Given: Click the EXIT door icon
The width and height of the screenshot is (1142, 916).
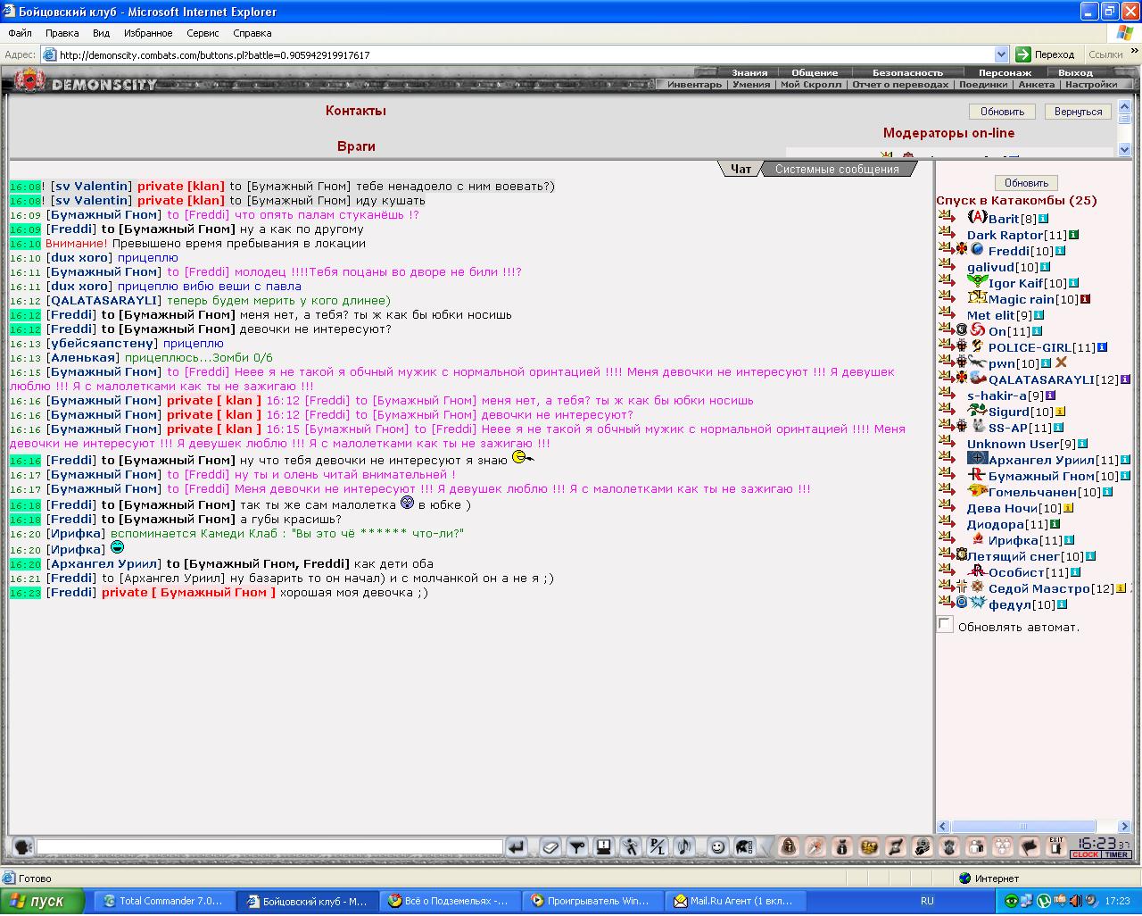Looking at the screenshot, I should click(x=1056, y=846).
